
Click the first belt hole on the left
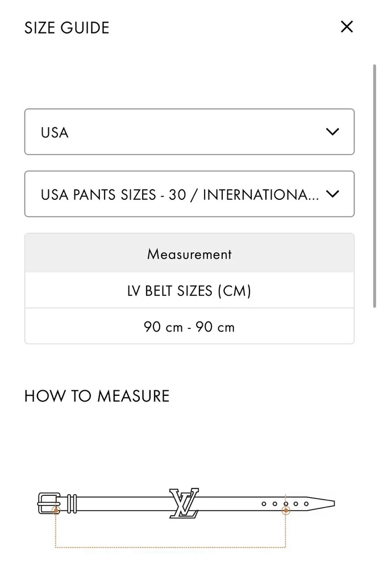point(264,503)
